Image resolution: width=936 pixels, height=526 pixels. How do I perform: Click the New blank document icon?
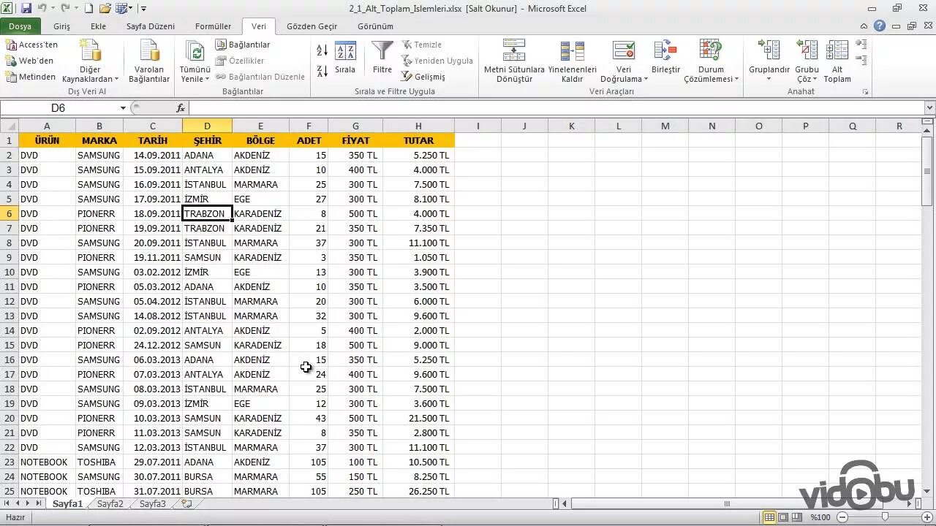point(88,9)
